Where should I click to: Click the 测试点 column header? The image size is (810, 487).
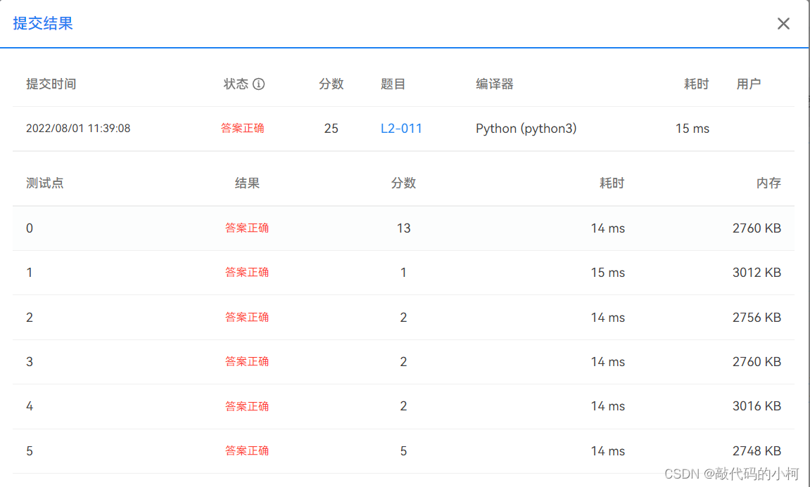(44, 183)
